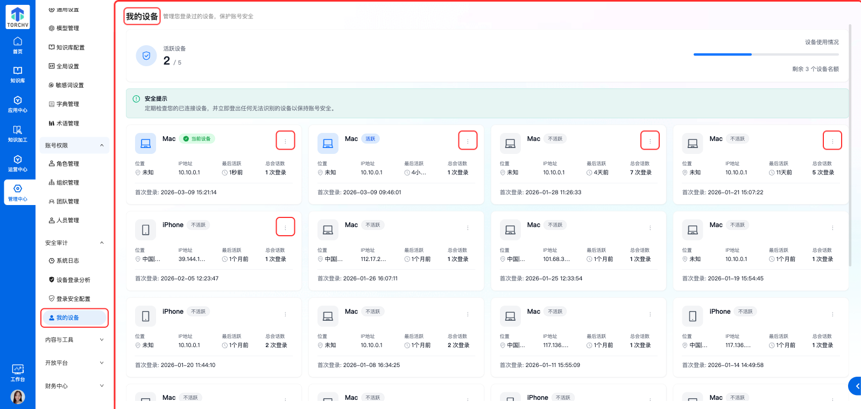Open the 首页 home icon in sidebar
861x409 pixels.
pyautogui.click(x=18, y=45)
